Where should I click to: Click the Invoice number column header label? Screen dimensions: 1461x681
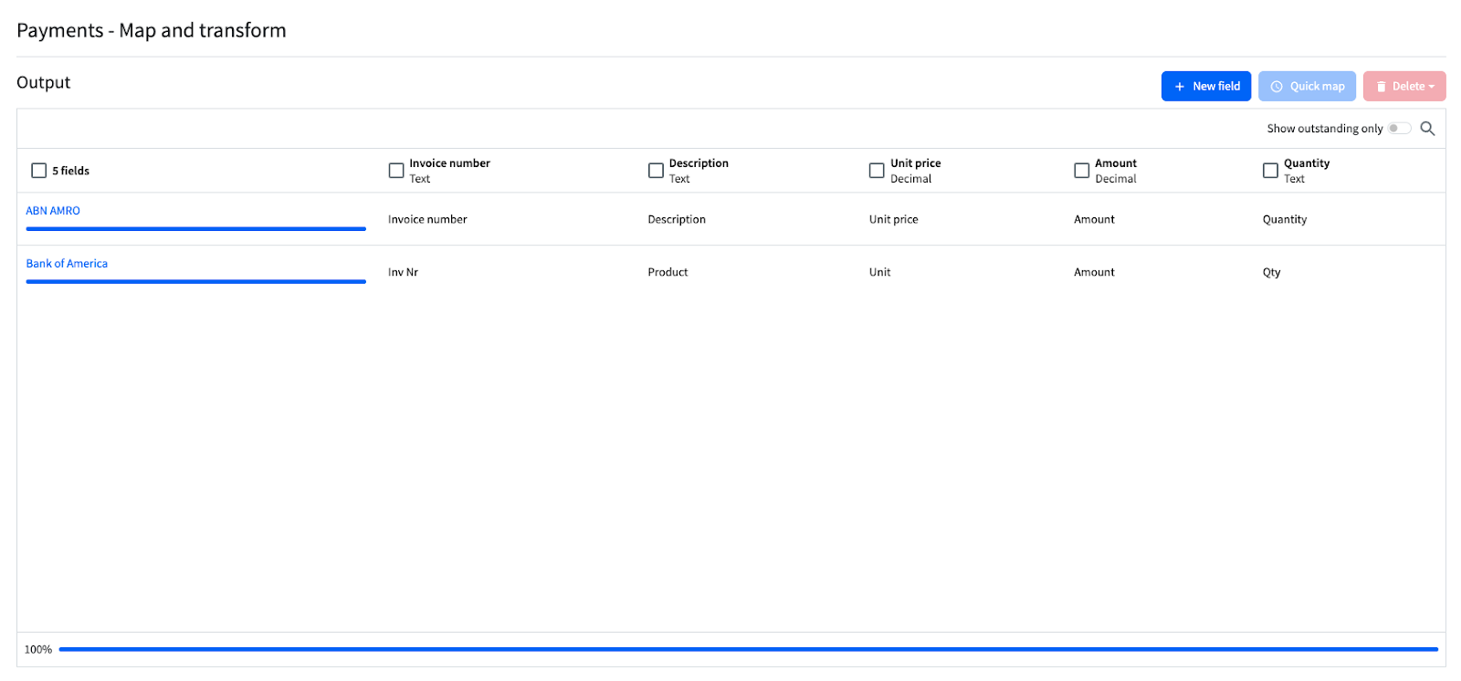[449, 163]
